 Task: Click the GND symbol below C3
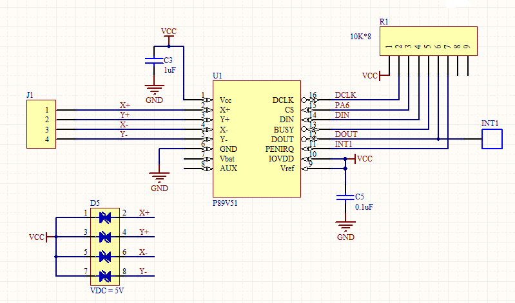click(x=154, y=89)
